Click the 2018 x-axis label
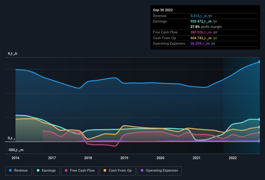Image resolution: width=265 pixels, height=180 pixels. point(88,158)
